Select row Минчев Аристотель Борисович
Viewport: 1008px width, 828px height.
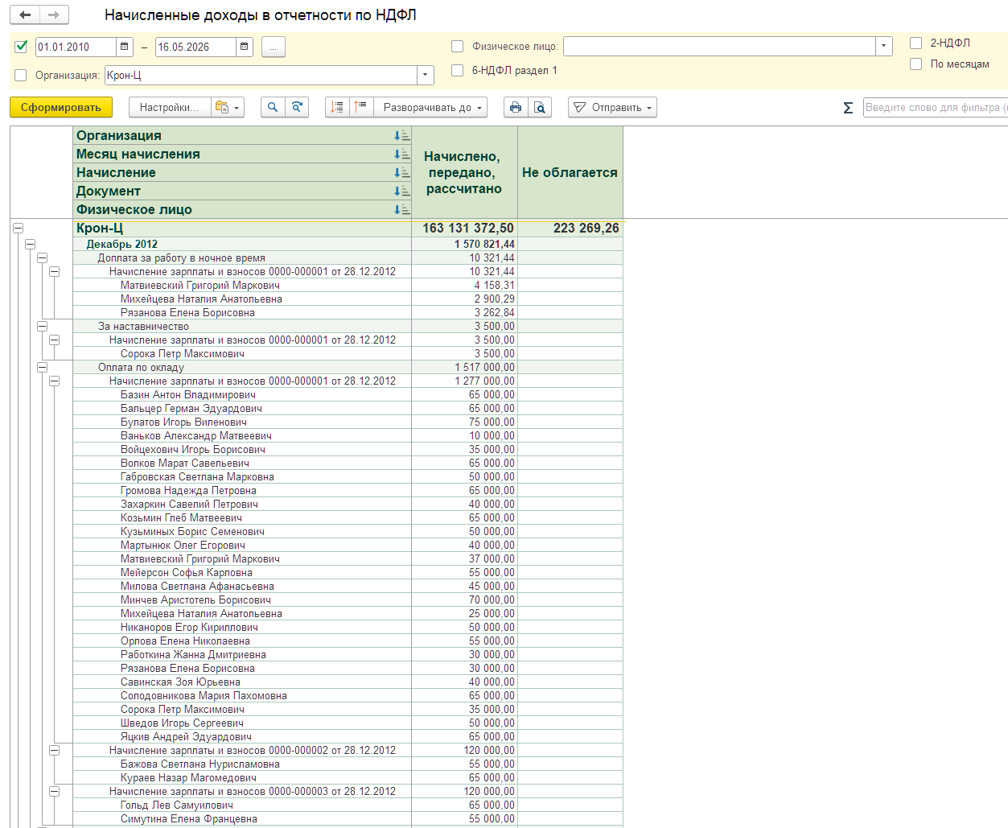click(348, 599)
